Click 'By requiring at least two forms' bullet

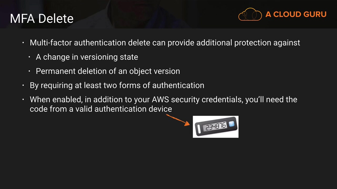[117, 85]
